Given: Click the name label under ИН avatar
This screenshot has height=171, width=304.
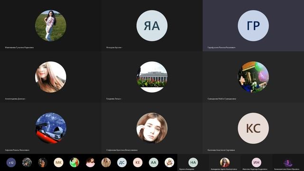Looking at the screenshot, I should [x=255, y=169].
